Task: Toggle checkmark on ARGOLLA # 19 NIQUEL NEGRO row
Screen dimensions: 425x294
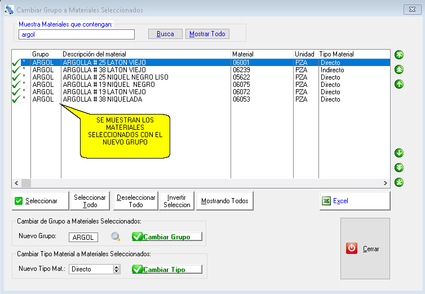Action: click(16, 85)
